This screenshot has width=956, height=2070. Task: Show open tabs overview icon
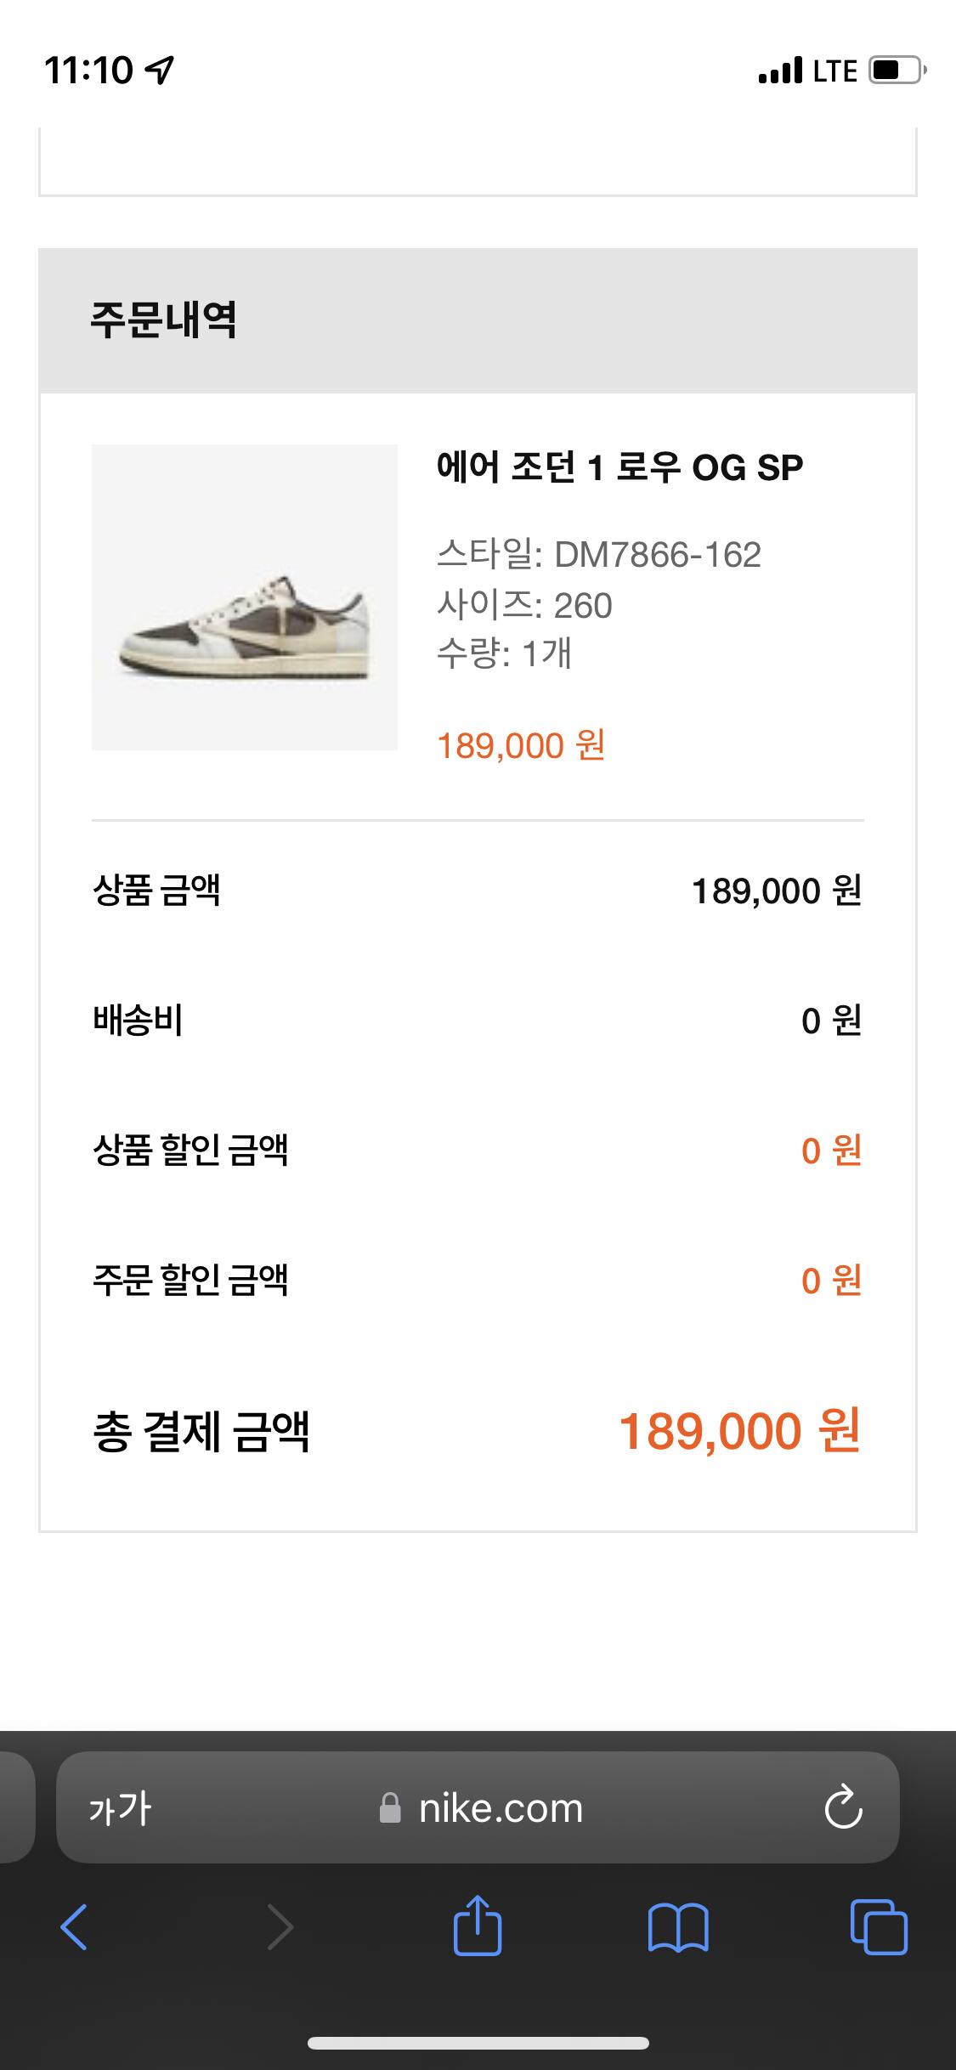pyautogui.click(x=879, y=1926)
